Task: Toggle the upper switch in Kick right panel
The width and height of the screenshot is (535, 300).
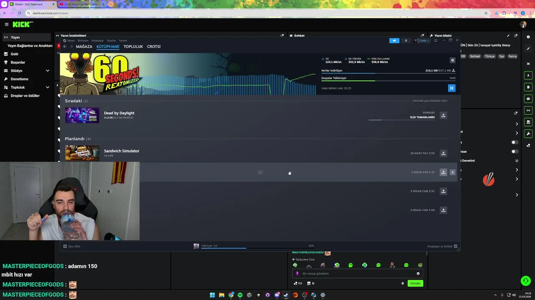Action: 515,142
